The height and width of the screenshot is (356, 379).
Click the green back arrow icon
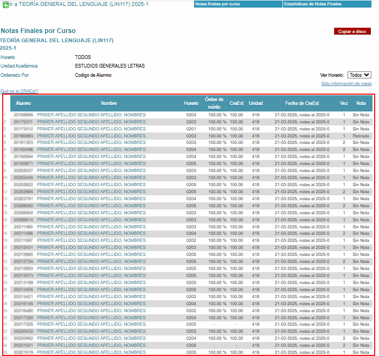pyautogui.click(x=6, y=5)
